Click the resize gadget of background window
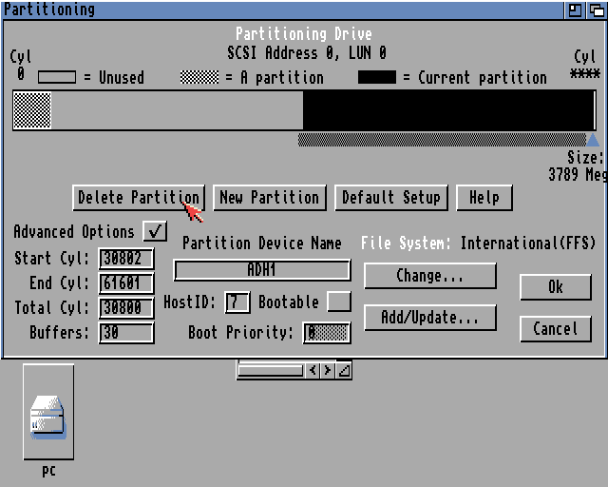This screenshot has width=608, height=487. 344,370
